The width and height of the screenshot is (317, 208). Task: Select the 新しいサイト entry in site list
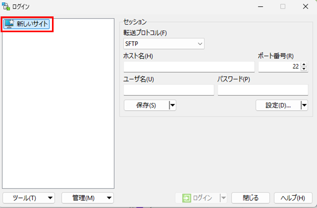point(27,24)
